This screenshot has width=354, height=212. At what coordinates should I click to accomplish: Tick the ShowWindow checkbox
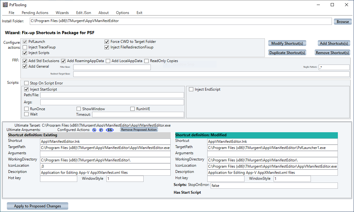tap(78, 109)
